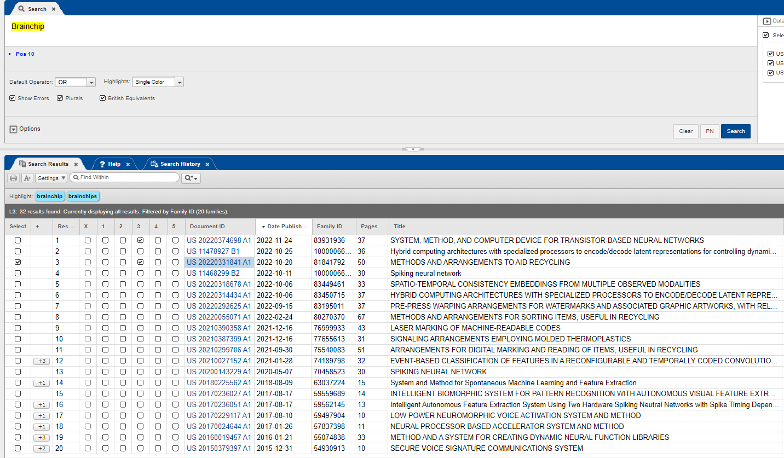The width and height of the screenshot is (784, 458).
Task: Click date cell 2022-10-20 in row 3
Action: tap(275, 262)
